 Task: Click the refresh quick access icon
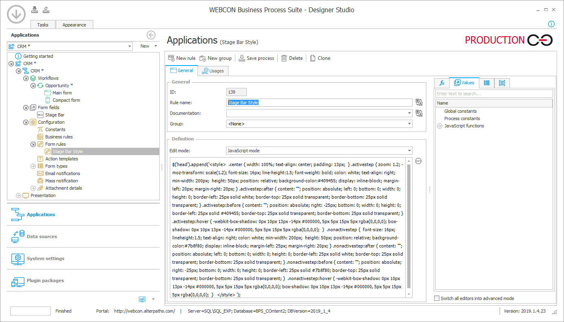pos(46,10)
